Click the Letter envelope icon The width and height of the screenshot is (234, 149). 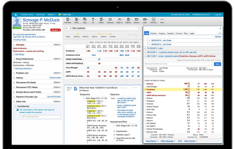(x=145, y=20)
